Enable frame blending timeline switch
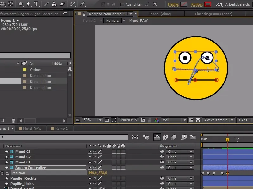Viewport: 253px width, 189px height. 165,137
